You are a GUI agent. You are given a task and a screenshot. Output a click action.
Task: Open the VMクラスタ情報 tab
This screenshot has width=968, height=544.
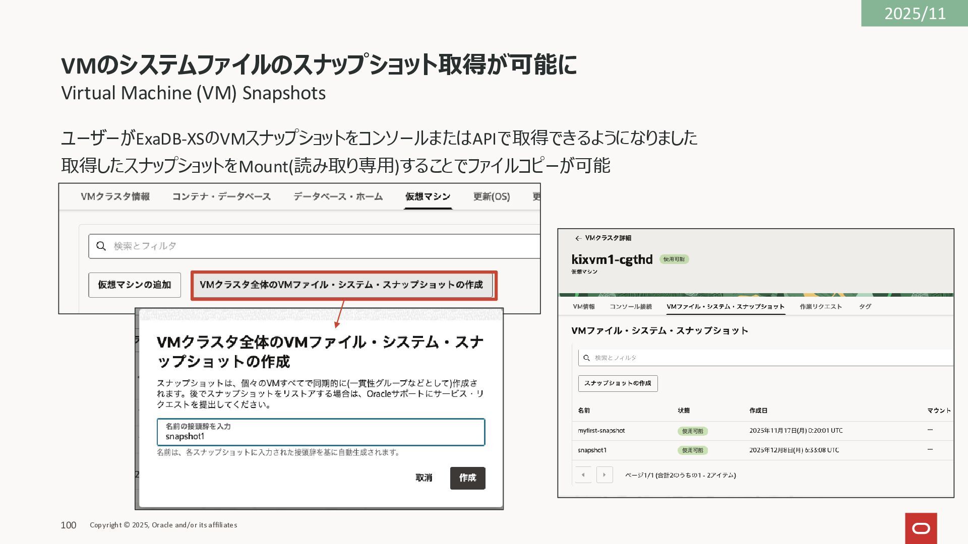(115, 196)
